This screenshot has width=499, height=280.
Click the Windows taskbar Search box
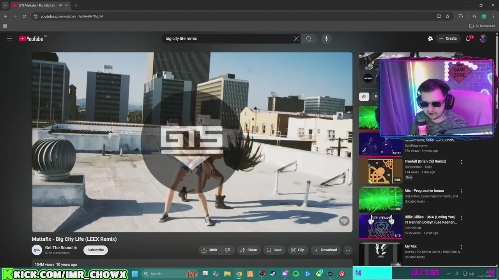170,274
